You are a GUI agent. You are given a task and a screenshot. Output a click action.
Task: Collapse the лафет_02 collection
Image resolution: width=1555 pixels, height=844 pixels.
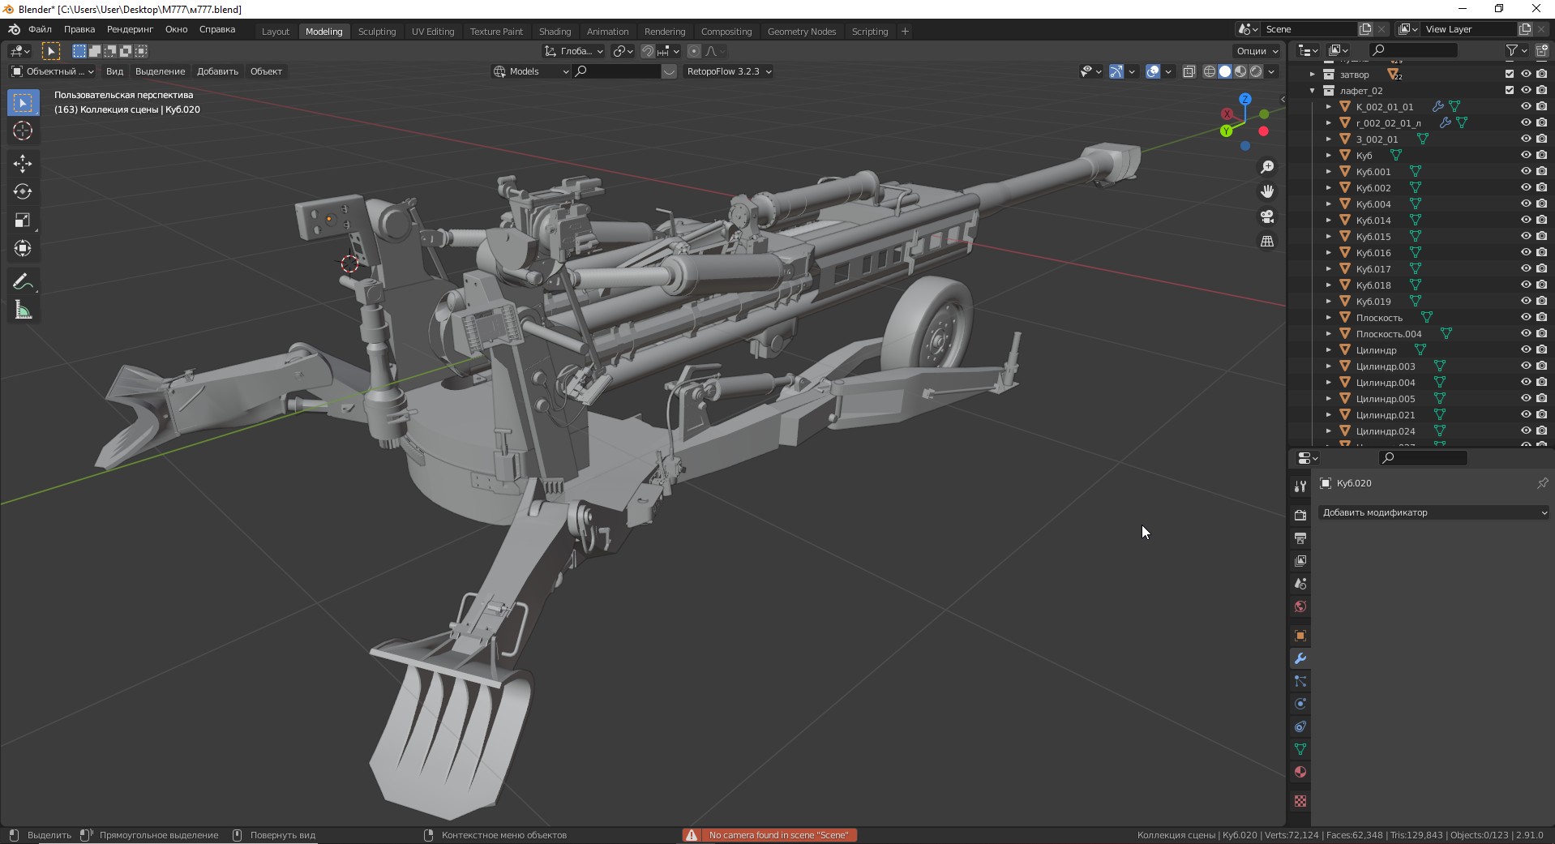click(1313, 91)
